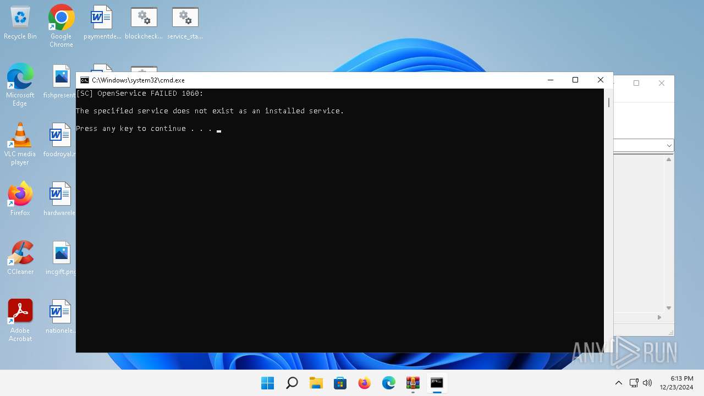704x396 pixels.
Task: Open the nationele... Word document icon
Action: coord(59,317)
